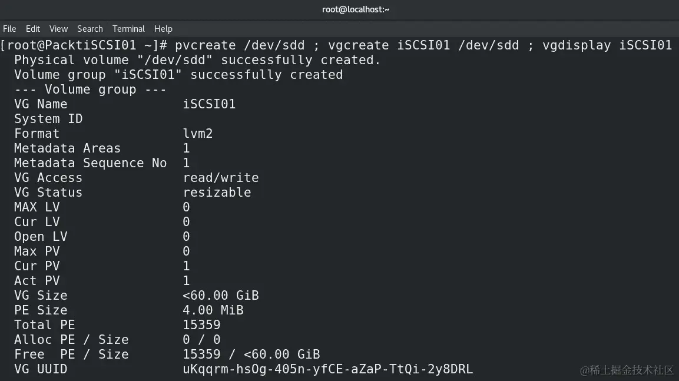679x381 pixels.
Task: Click the read/write VG Access value
Action: [x=221, y=177]
